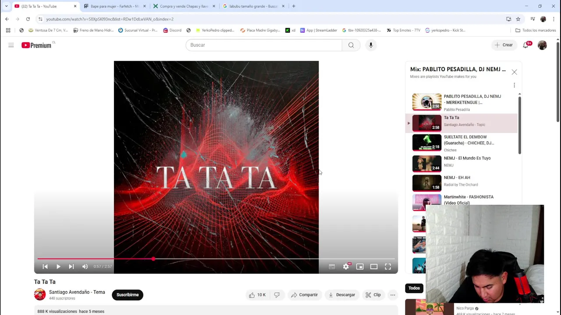
Task: Play SUELTATE EL DEMBOW from the Mix
Action: [462, 143]
